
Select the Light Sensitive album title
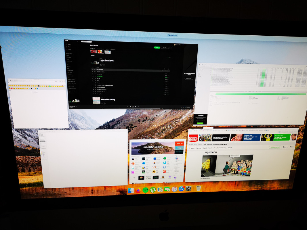[106, 60]
